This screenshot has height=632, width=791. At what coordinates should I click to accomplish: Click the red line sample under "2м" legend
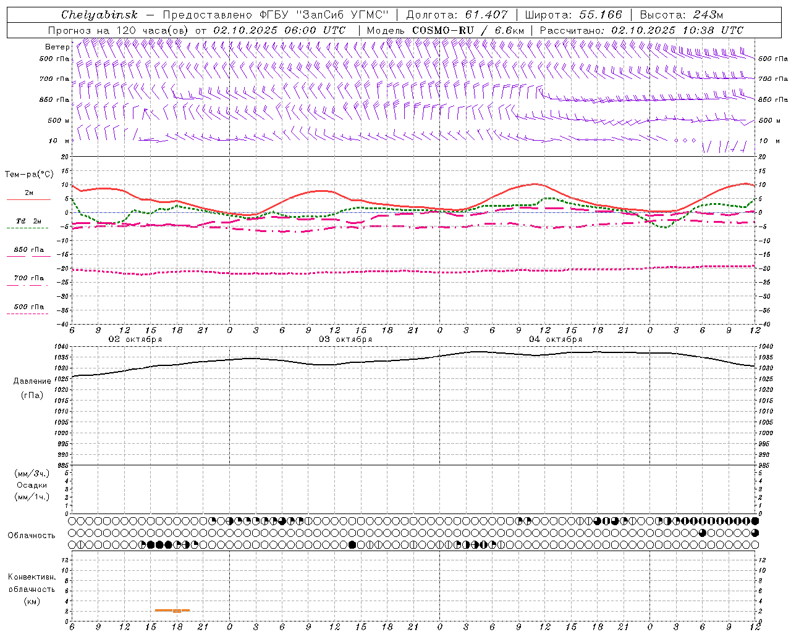click(x=28, y=199)
